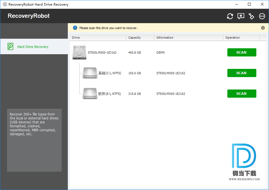Click the RecoveryRobot logo text in header
The image size is (269, 190).
[29, 16]
